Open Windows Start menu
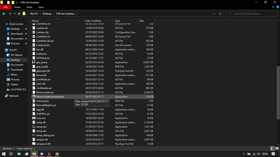Image resolution: width=280 pixels, height=157 pixels. (x=3, y=154)
